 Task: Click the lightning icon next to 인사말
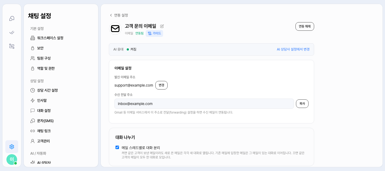pyautogui.click(x=33, y=100)
